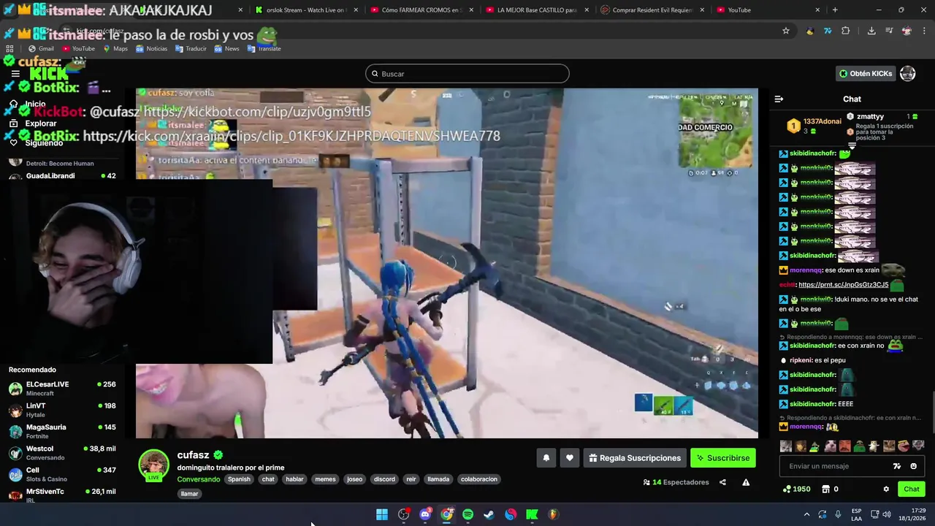Open Cell Slots & Casino channel
Image resolution: width=935 pixels, height=526 pixels.
[62, 474]
